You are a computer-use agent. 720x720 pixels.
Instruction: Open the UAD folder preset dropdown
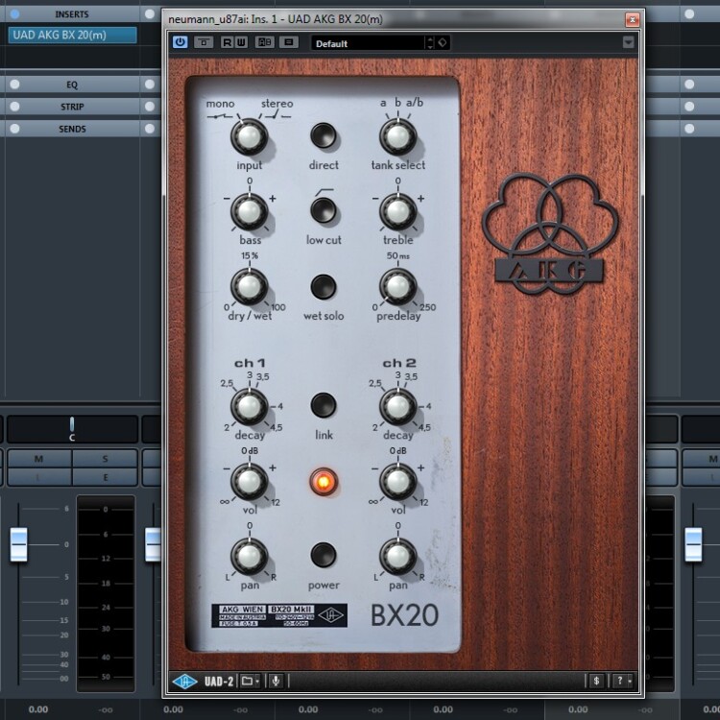tap(251, 681)
